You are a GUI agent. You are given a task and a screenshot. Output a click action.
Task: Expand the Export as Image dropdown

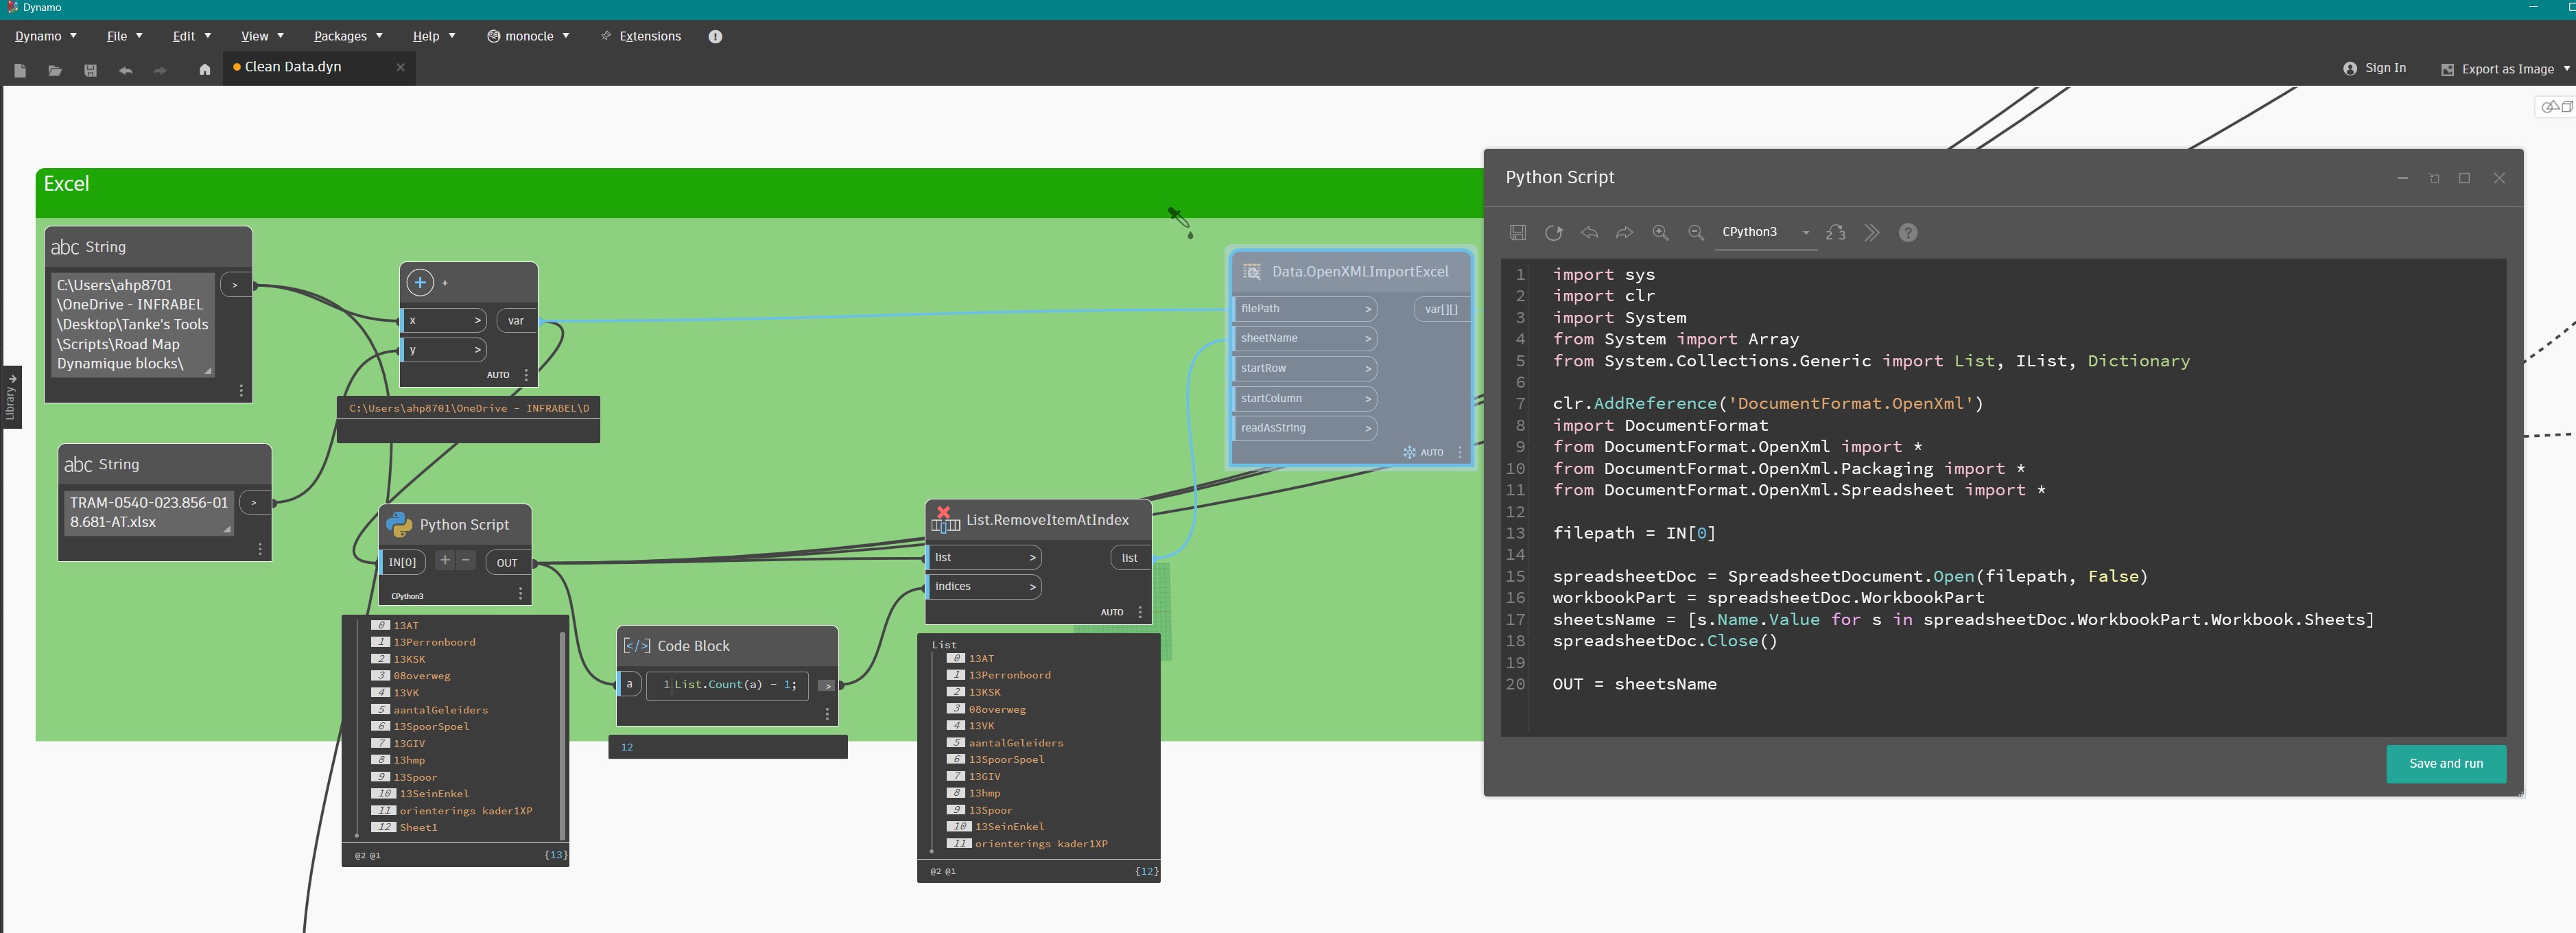[x=2566, y=69]
